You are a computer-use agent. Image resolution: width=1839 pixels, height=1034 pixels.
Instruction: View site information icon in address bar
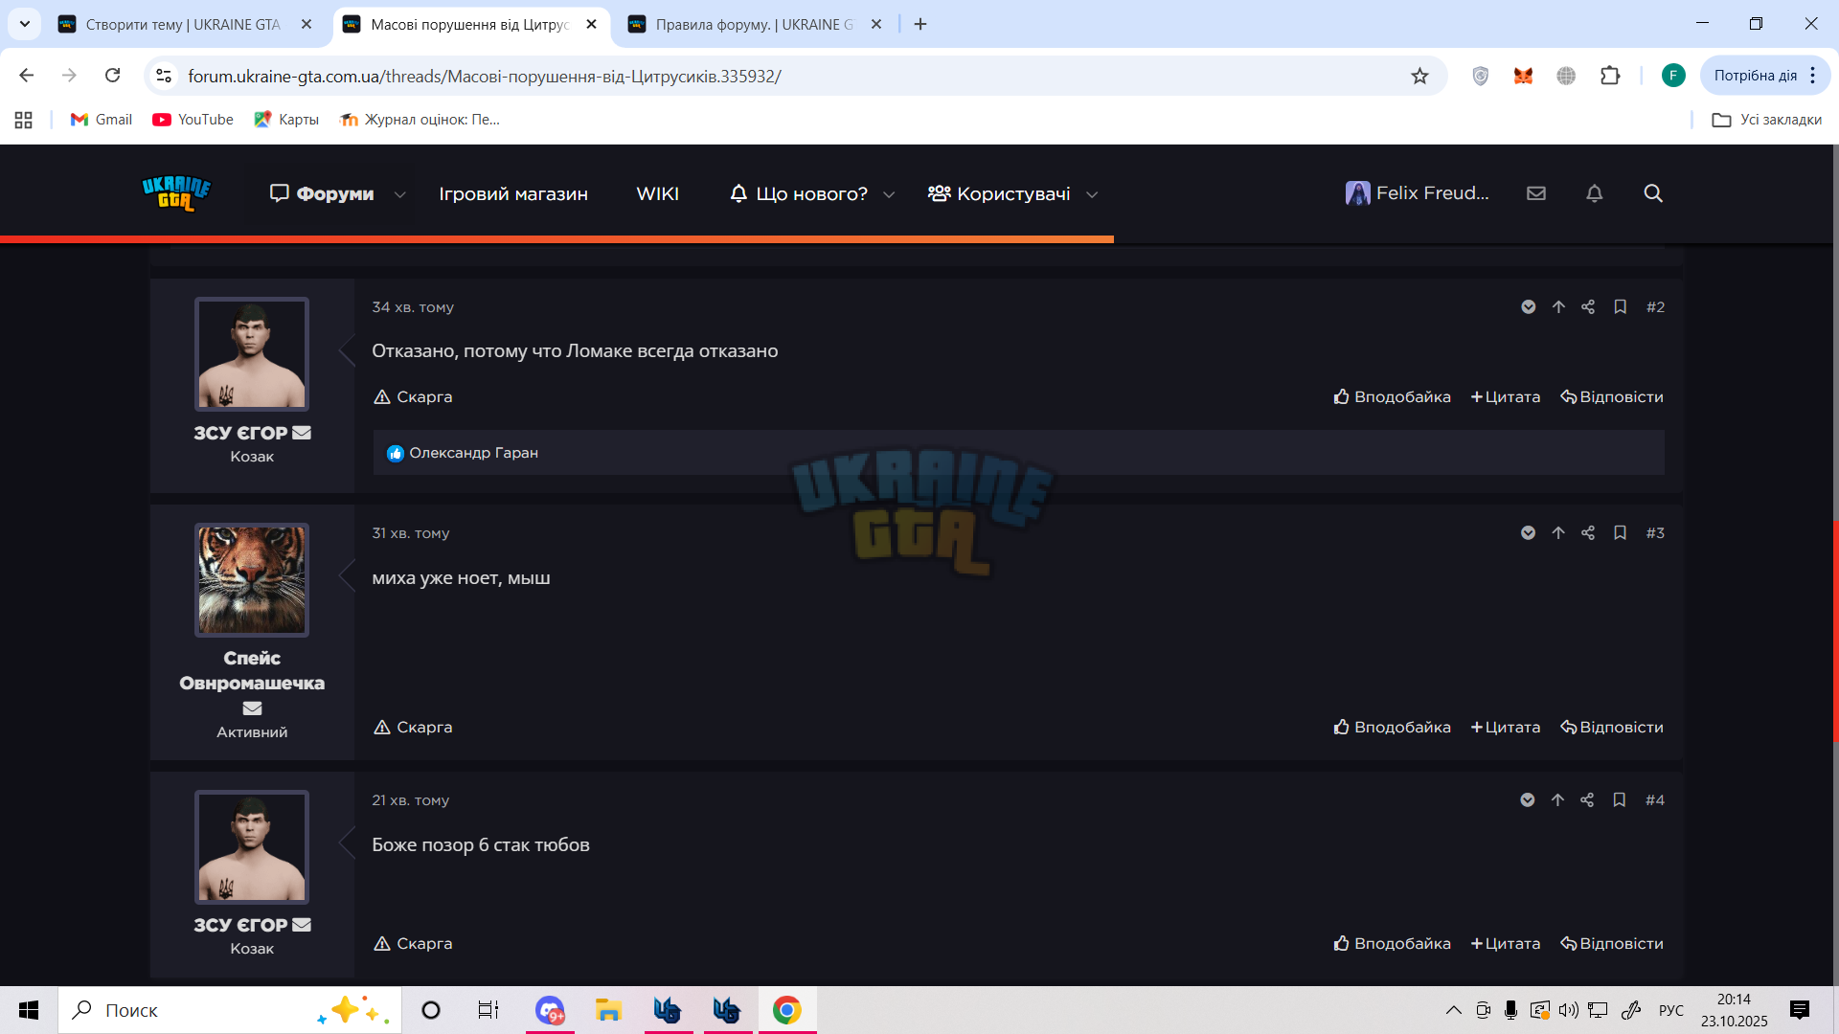click(x=164, y=76)
